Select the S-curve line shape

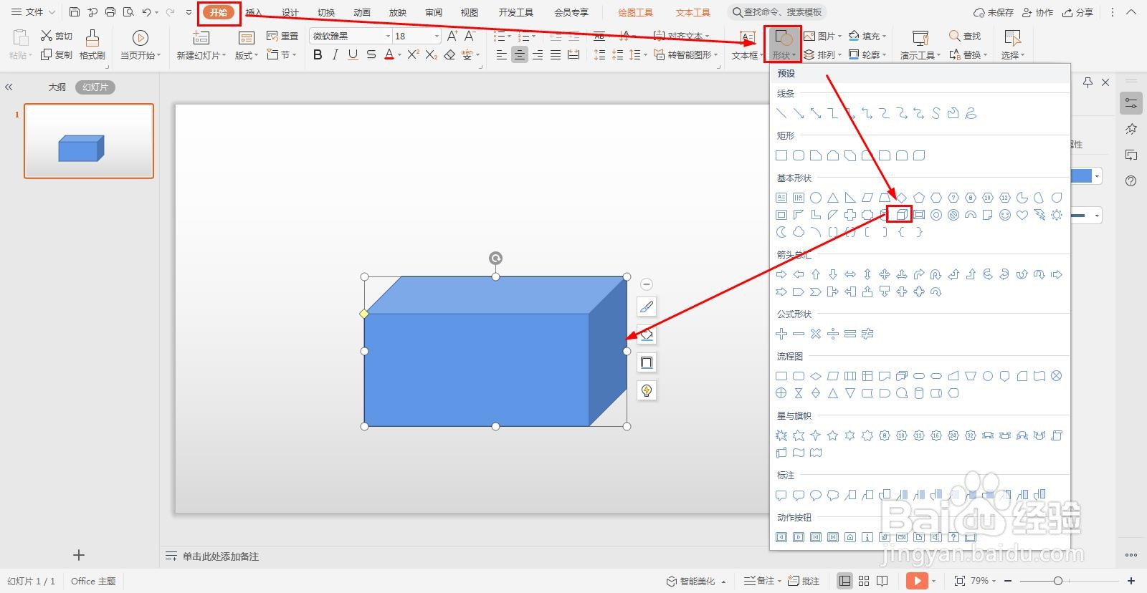936,113
